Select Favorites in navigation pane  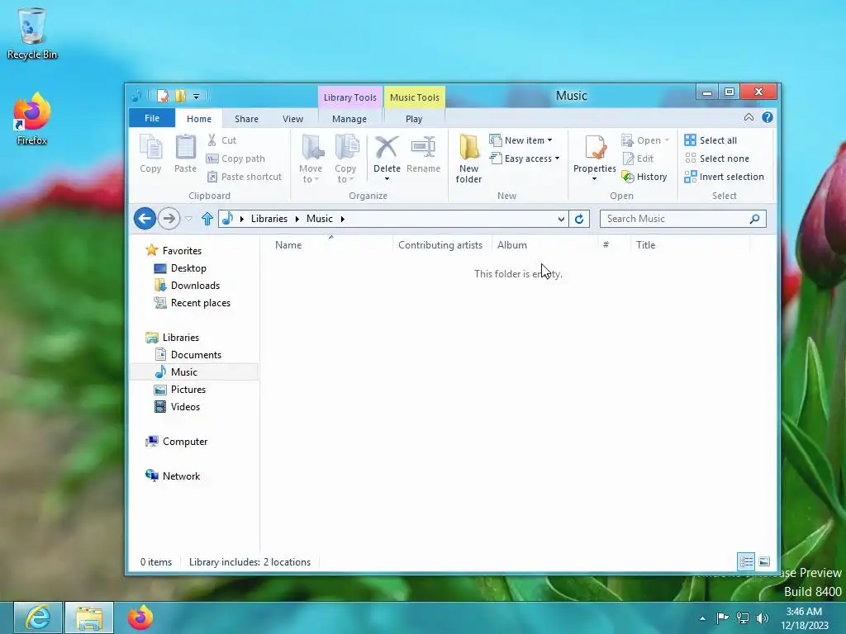point(173,251)
